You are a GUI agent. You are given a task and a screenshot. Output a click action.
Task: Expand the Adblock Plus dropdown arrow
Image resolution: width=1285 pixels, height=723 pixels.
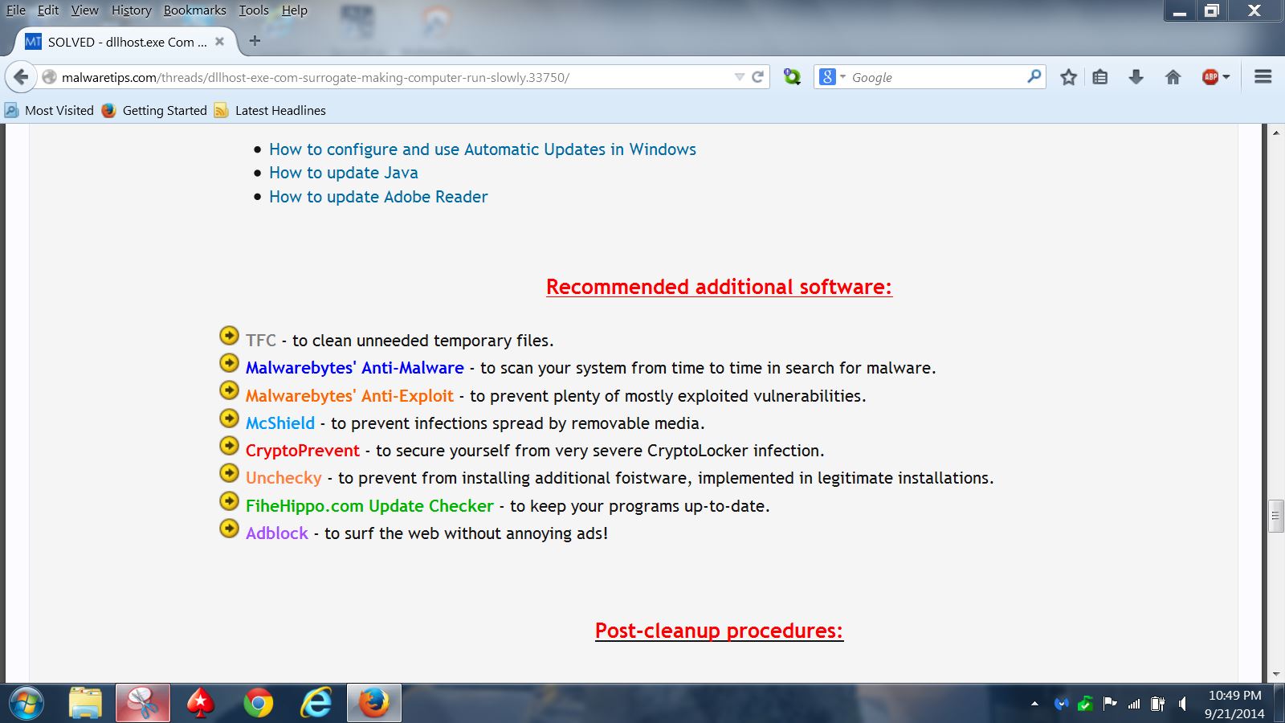1226,77
